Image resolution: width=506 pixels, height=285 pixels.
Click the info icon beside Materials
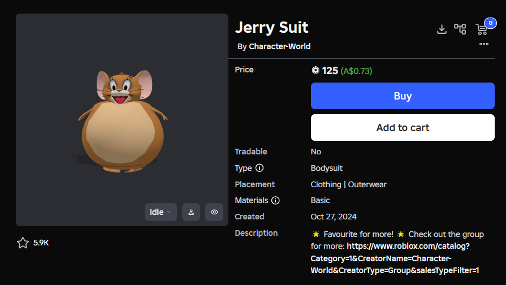[x=275, y=200]
